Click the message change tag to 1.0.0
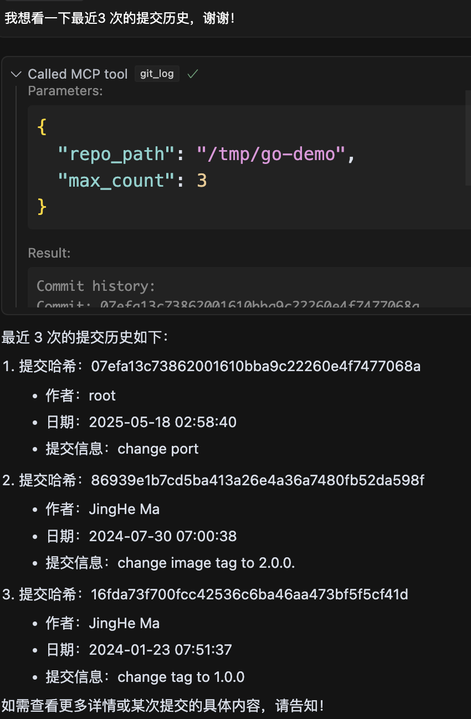The width and height of the screenshot is (471, 719). [x=181, y=677]
